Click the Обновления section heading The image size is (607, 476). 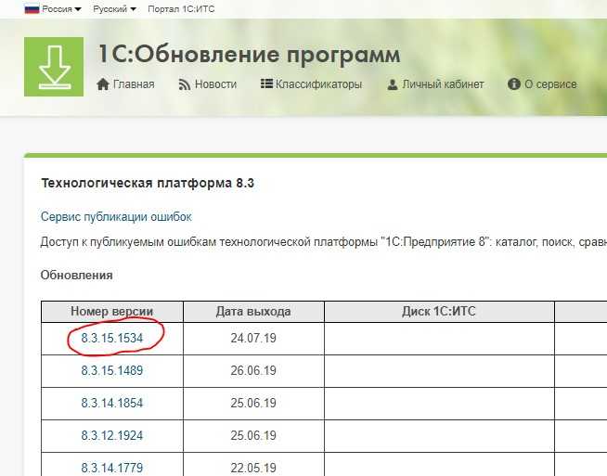77,276
